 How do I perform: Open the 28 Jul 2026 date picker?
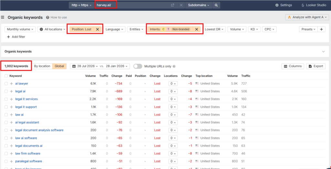pos(85,66)
